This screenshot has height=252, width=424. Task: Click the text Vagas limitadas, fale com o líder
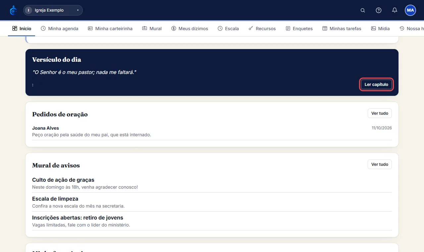pyautogui.click(x=81, y=225)
